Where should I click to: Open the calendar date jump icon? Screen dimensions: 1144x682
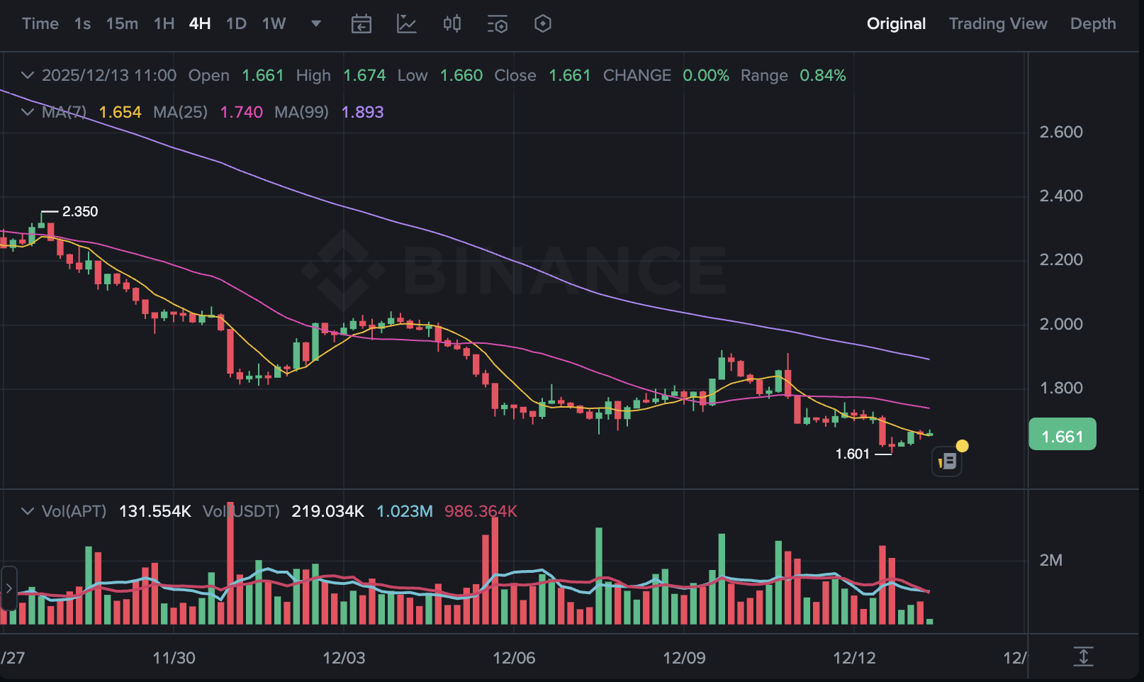tap(361, 24)
